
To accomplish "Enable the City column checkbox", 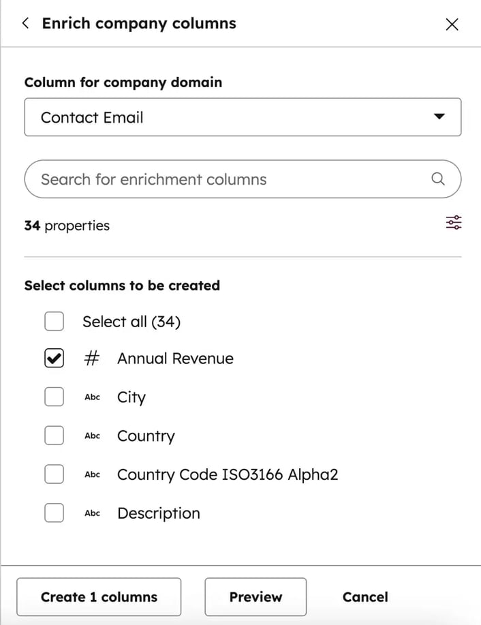I will 54,397.
